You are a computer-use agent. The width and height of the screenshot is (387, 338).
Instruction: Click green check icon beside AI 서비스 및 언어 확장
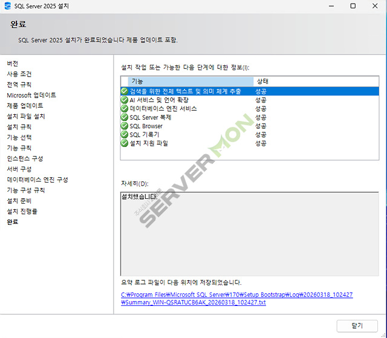125,100
